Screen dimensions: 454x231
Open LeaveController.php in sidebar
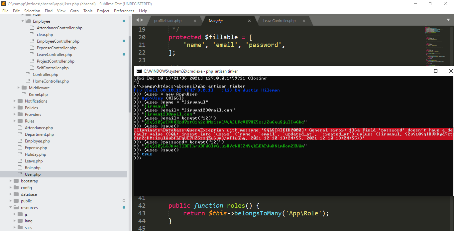(x=55, y=55)
